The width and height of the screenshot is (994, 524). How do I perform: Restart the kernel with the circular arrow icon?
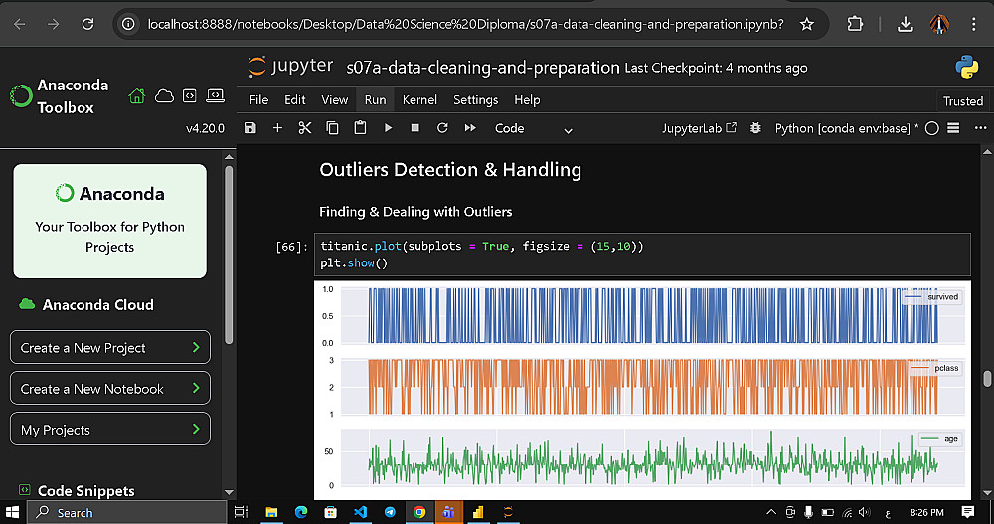pyautogui.click(x=442, y=128)
